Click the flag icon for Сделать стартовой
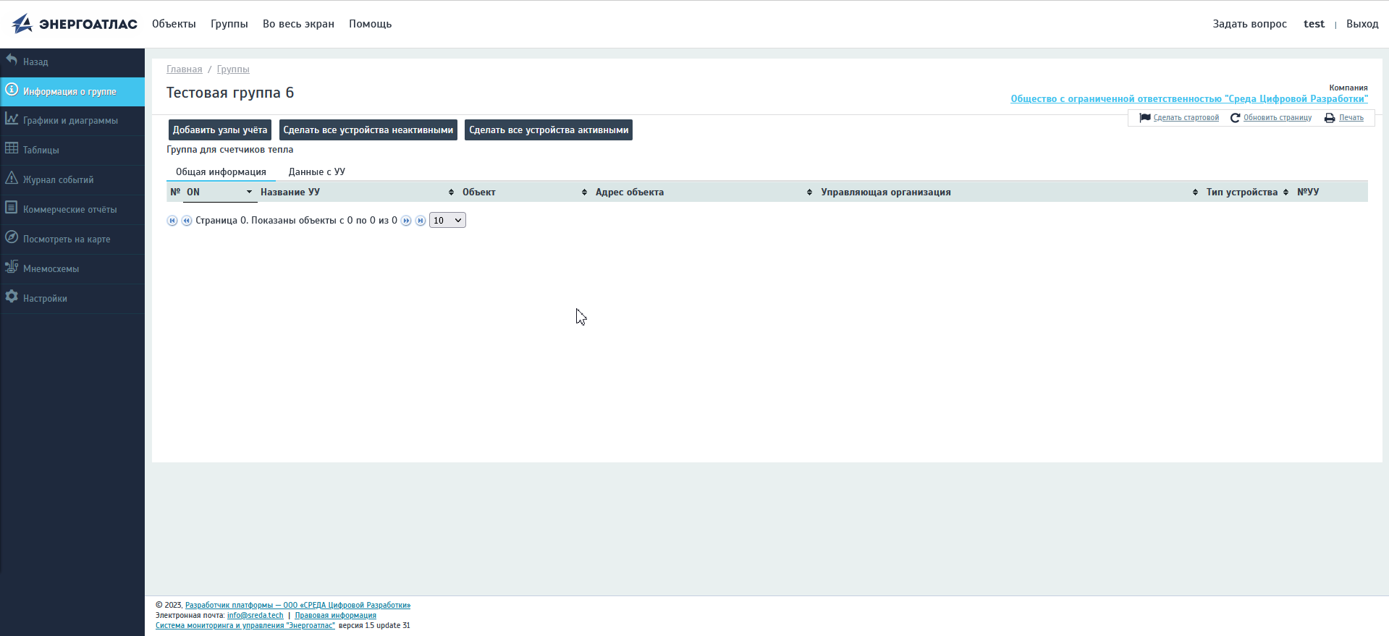Screen dimensions: 1389x636 1144,118
